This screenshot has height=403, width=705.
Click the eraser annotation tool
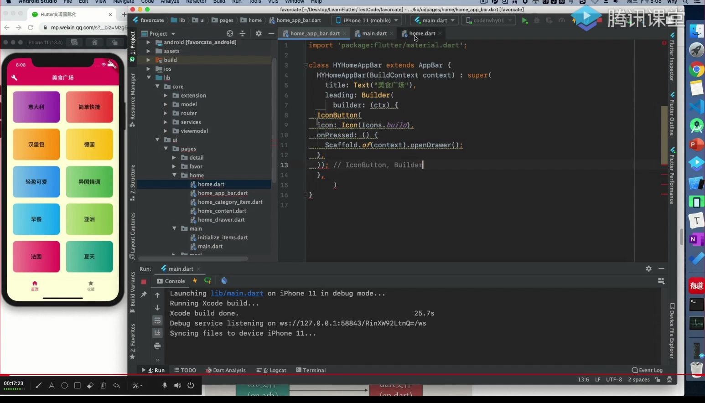coord(90,386)
